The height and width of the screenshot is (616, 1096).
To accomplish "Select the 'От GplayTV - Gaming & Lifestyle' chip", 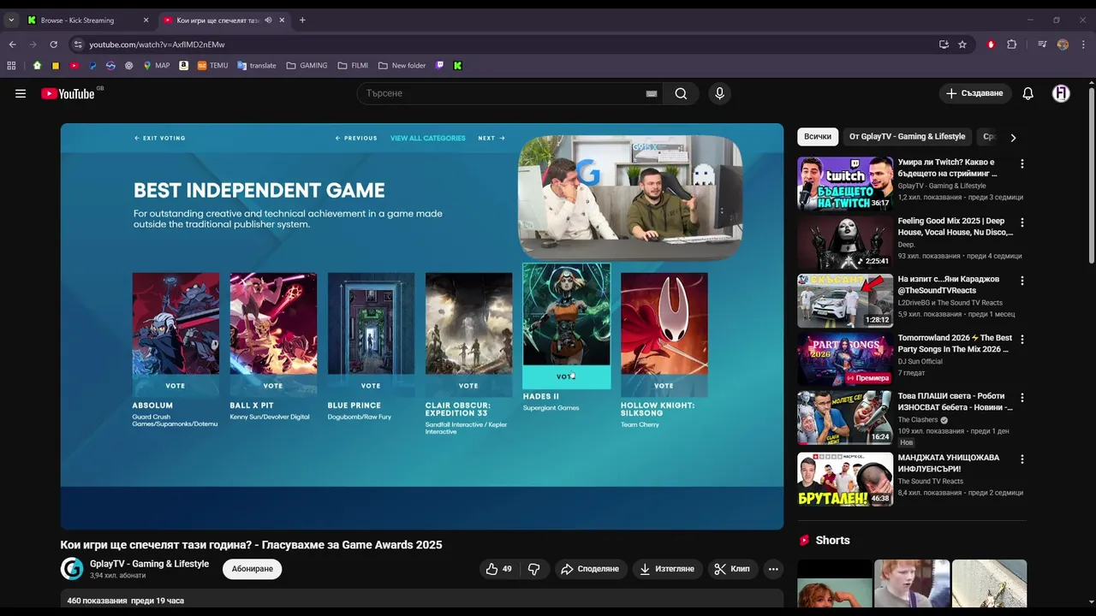I will 907,137.
